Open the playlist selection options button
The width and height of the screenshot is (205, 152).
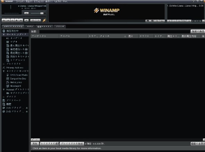179,21
